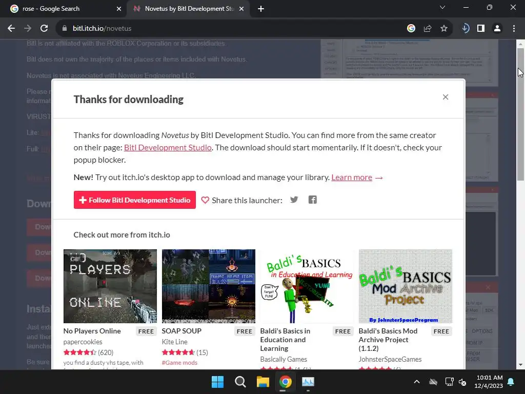Visit the JohnsterSpaceGames author page

click(390, 359)
